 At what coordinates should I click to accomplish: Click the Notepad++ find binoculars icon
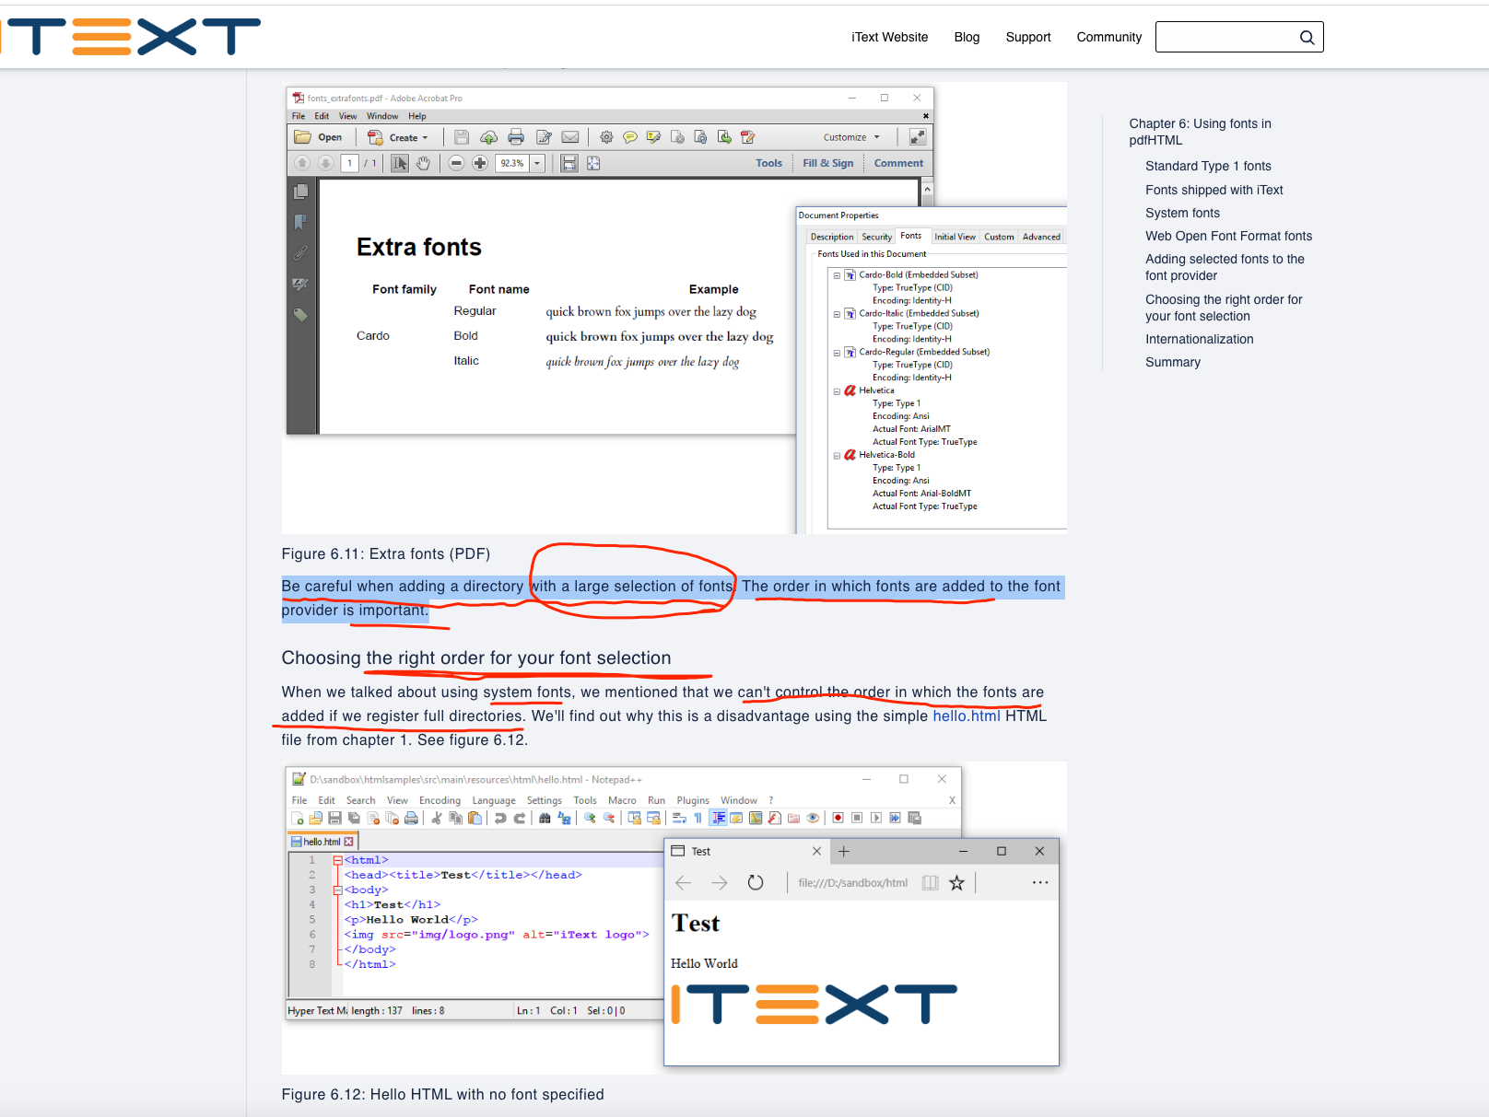(545, 818)
